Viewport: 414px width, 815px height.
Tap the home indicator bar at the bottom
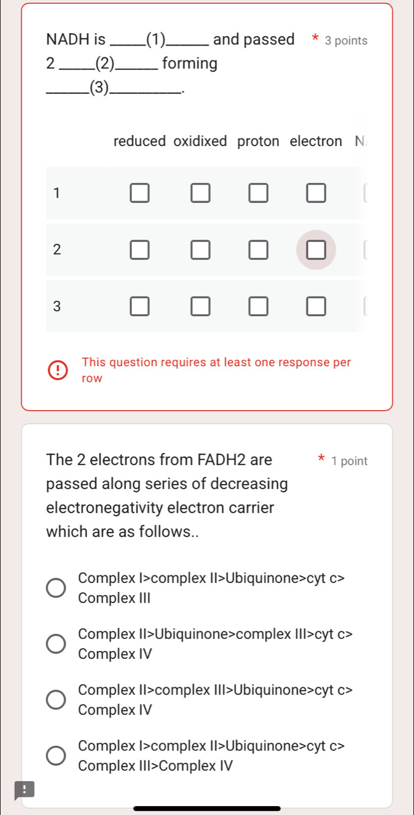[207, 808]
